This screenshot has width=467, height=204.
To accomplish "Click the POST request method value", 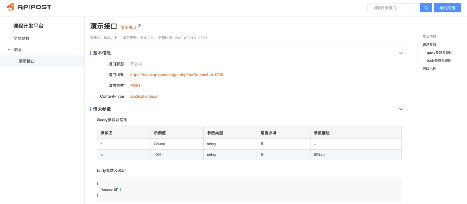I will point(135,86).
